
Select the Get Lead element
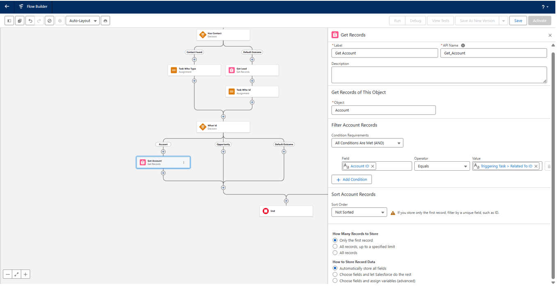click(x=252, y=70)
